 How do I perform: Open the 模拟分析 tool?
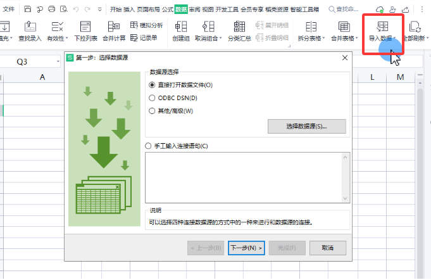point(147,25)
